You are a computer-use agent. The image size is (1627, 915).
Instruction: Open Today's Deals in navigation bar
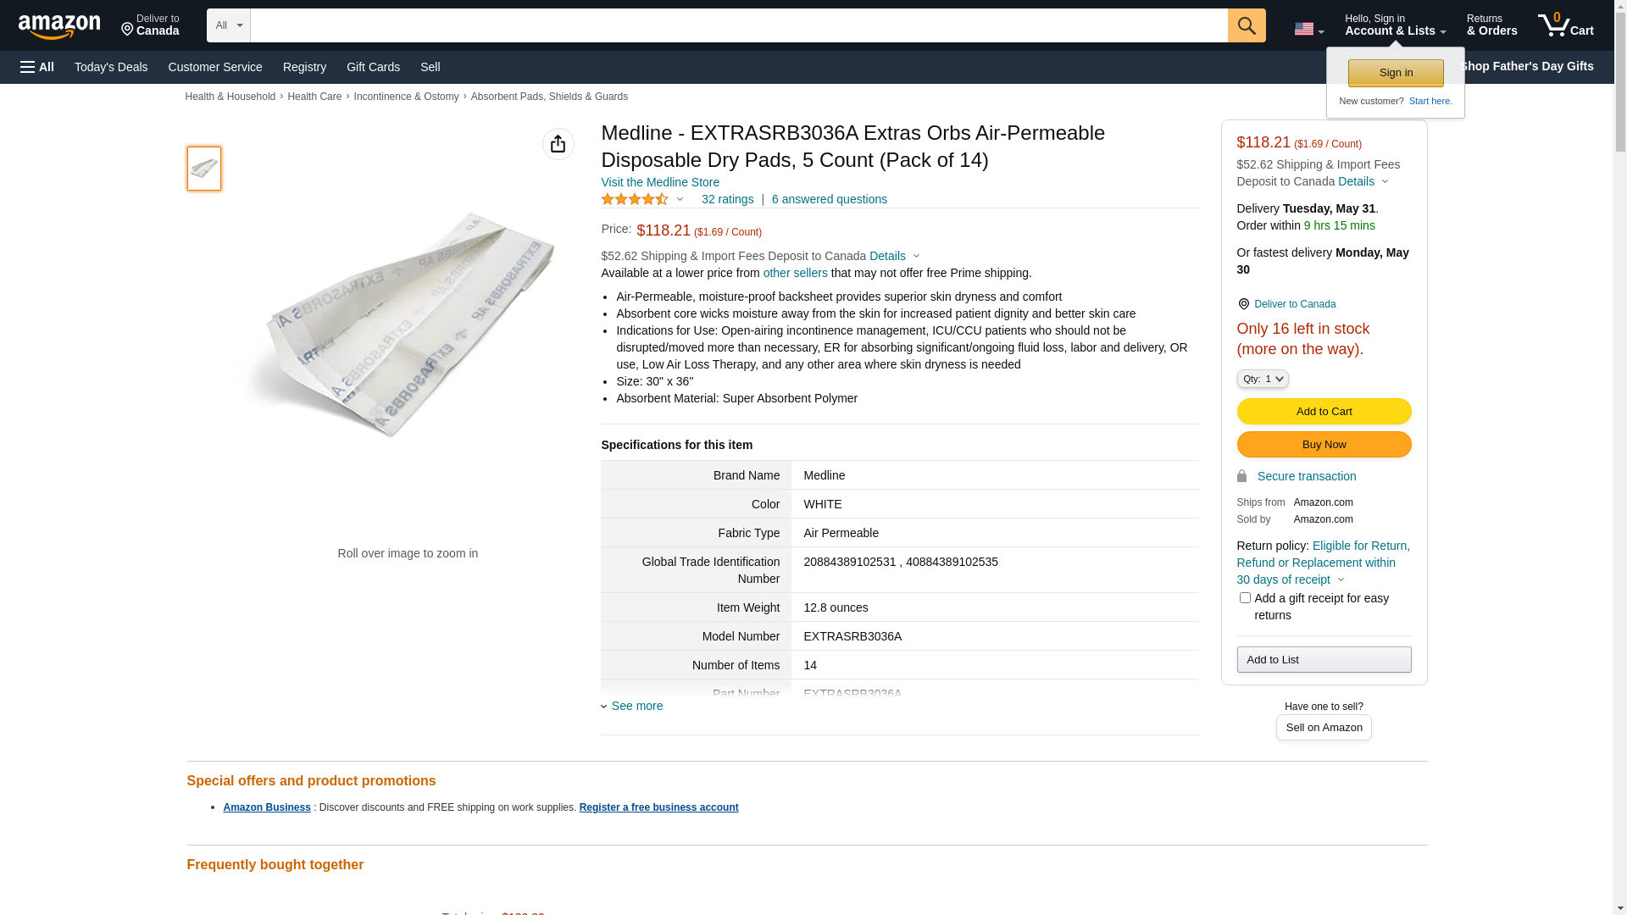(111, 67)
